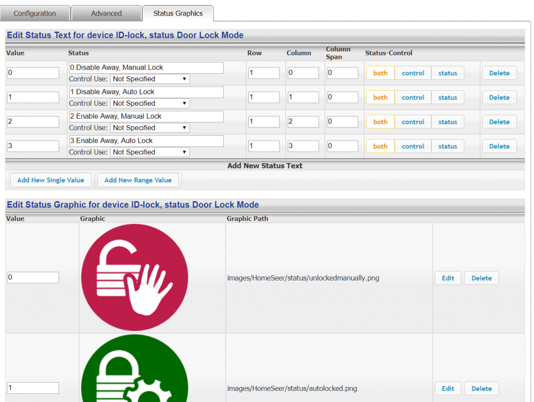Select 'both' for value 0 row
Screen dimensions: 534x402
coord(380,73)
